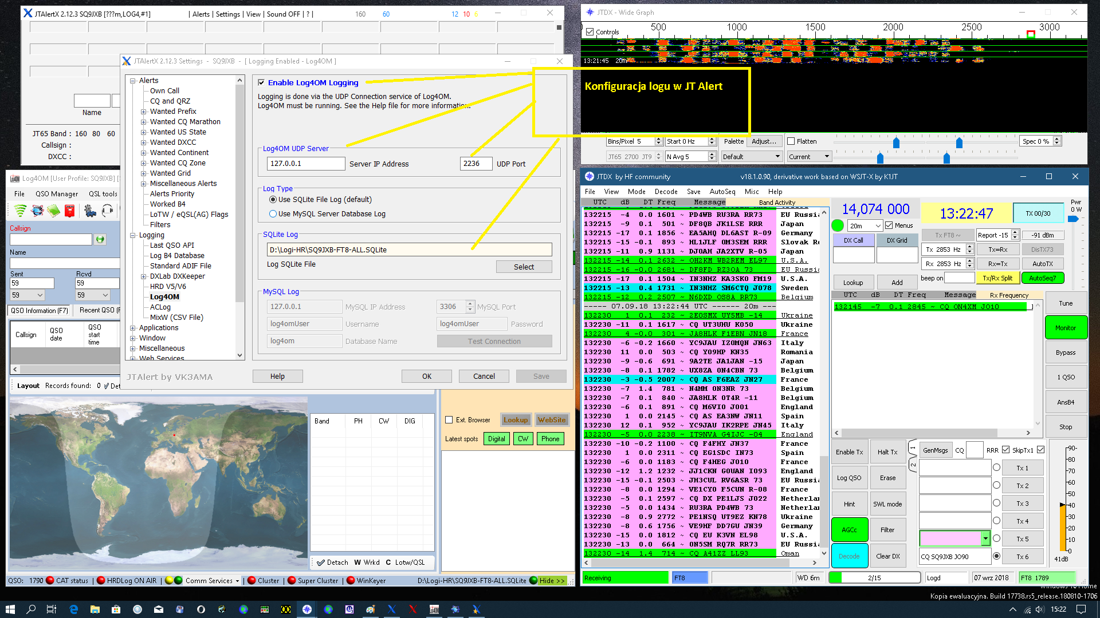Open the Decode menu in JTDX
Viewport: 1100px width, 618px height.
click(x=666, y=192)
